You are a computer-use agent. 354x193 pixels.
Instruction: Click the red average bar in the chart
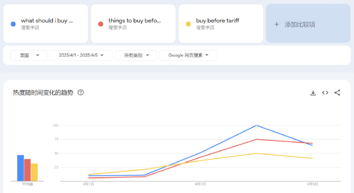click(27, 170)
